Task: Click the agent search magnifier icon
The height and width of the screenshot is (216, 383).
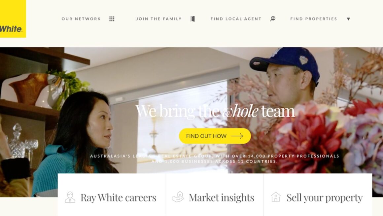Action: click(273, 18)
